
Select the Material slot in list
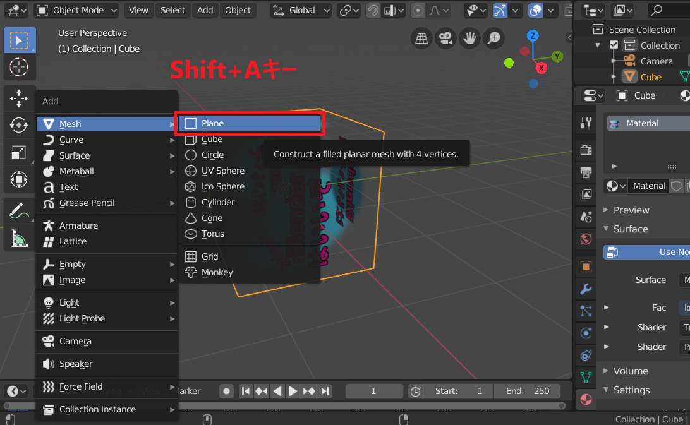[x=648, y=123]
